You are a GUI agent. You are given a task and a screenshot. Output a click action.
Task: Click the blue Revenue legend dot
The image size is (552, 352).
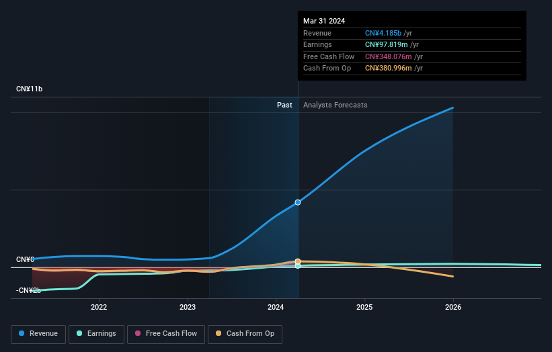[x=22, y=333]
